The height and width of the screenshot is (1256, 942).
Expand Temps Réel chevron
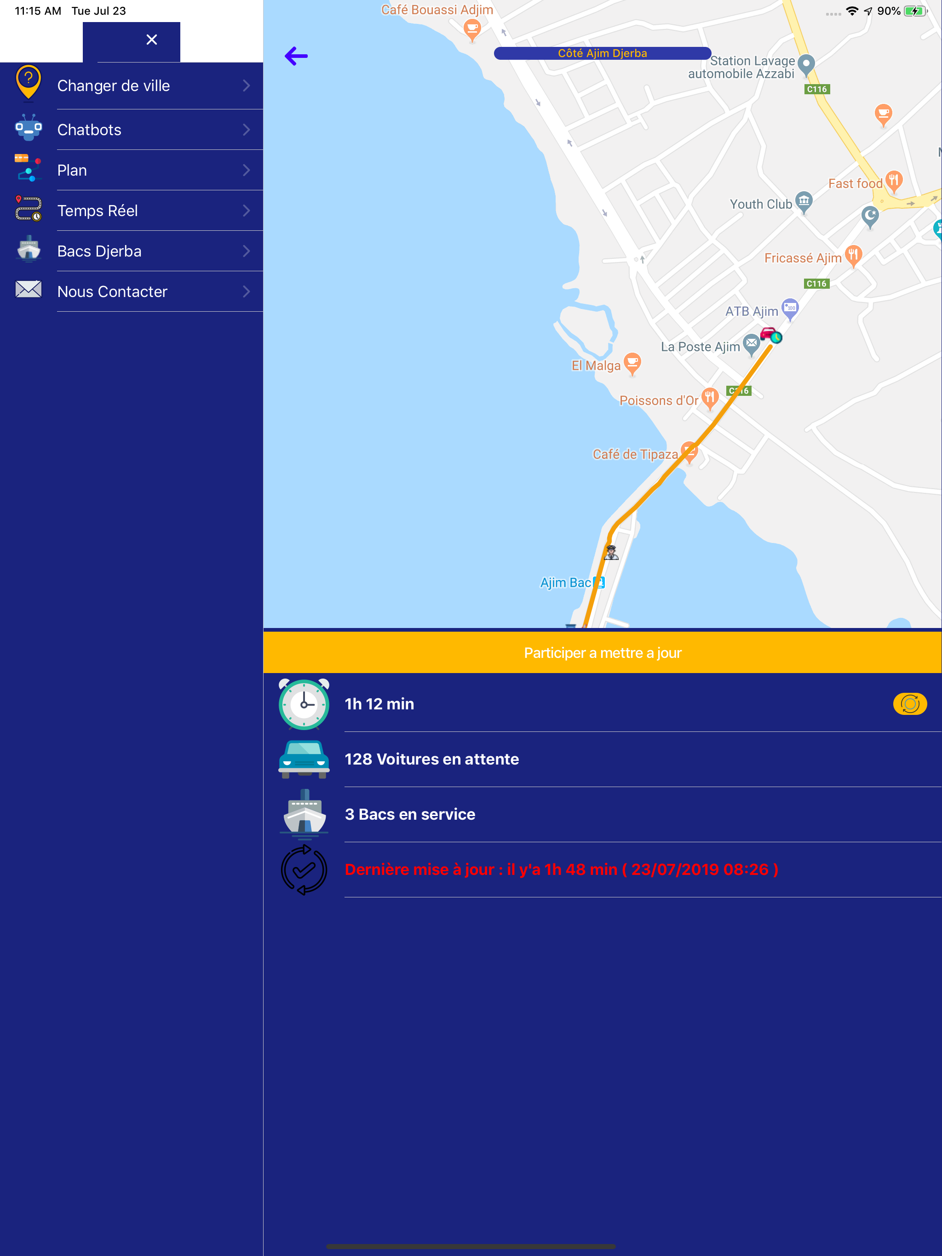click(x=246, y=211)
